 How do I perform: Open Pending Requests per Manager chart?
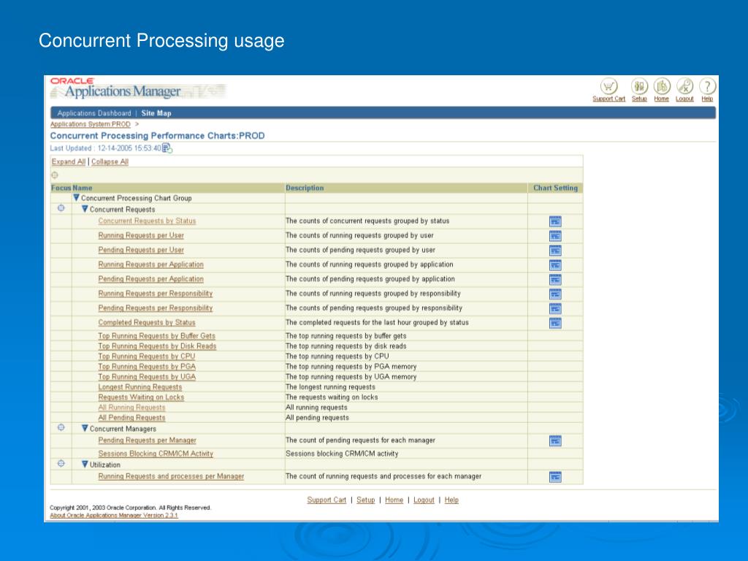(148, 440)
